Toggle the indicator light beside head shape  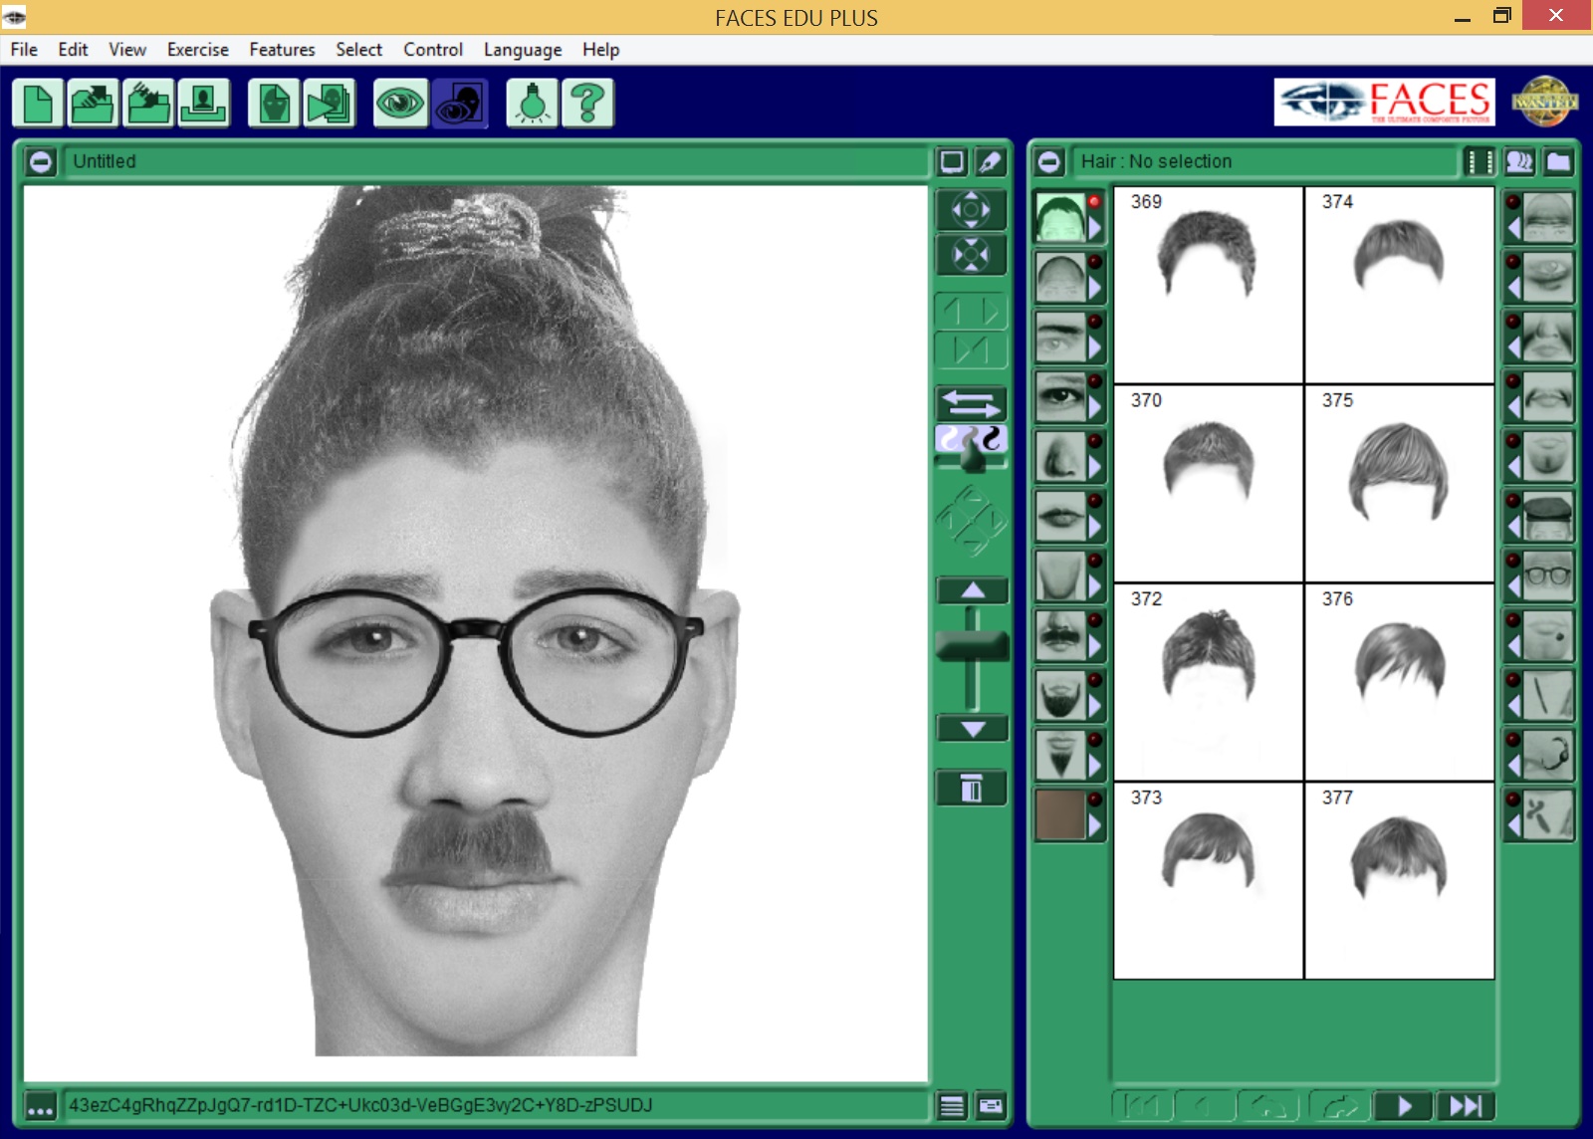coord(1094,261)
